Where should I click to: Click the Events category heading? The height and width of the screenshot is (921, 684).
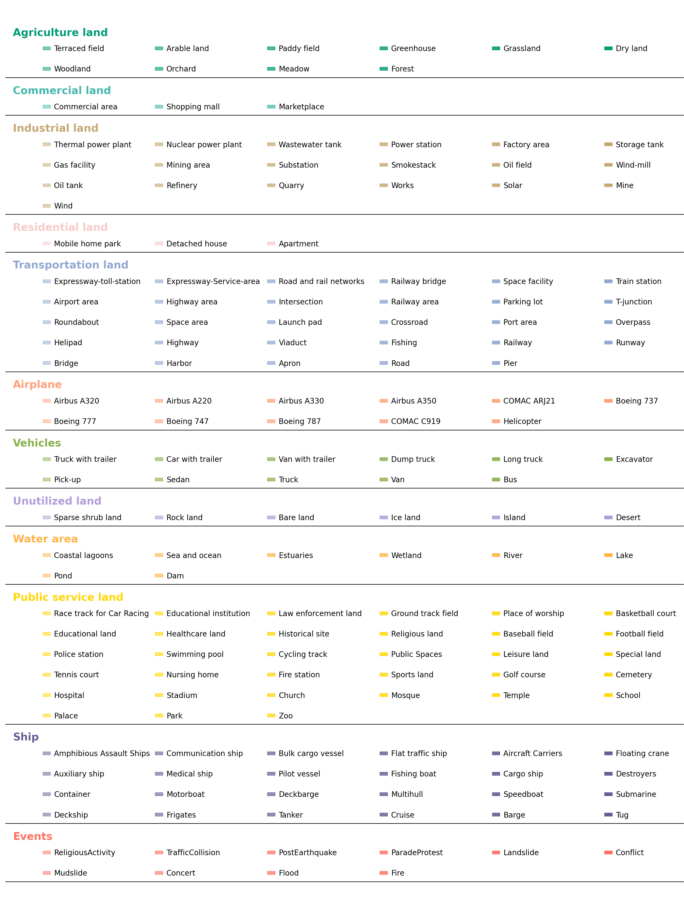coord(33,836)
